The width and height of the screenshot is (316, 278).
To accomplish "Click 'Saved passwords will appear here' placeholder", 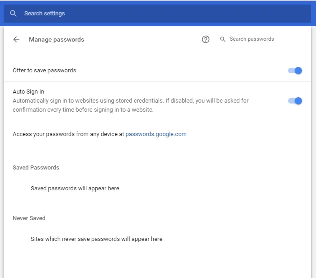I will [75, 188].
